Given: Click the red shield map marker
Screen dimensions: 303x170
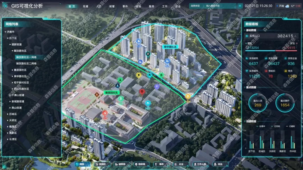Looking at the screenshot, I should [142, 91].
